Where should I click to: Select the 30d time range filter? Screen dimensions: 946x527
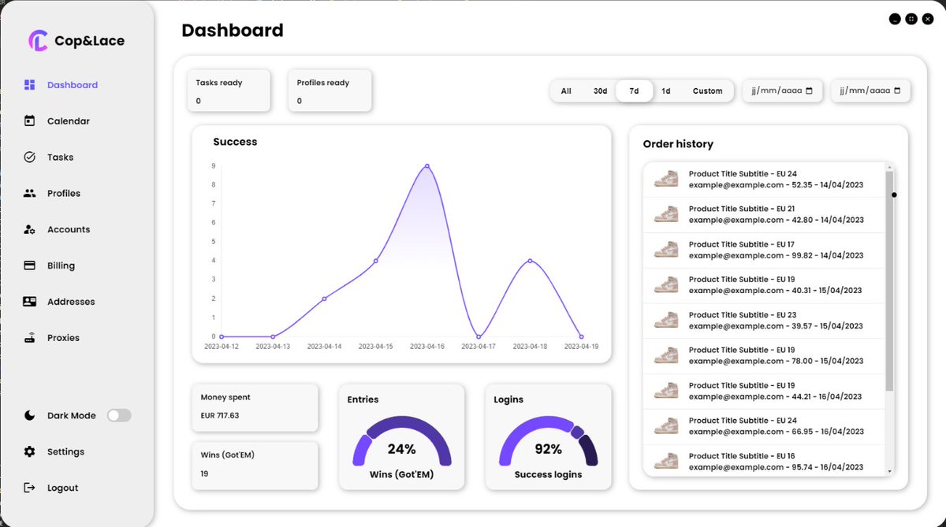coord(601,91)
